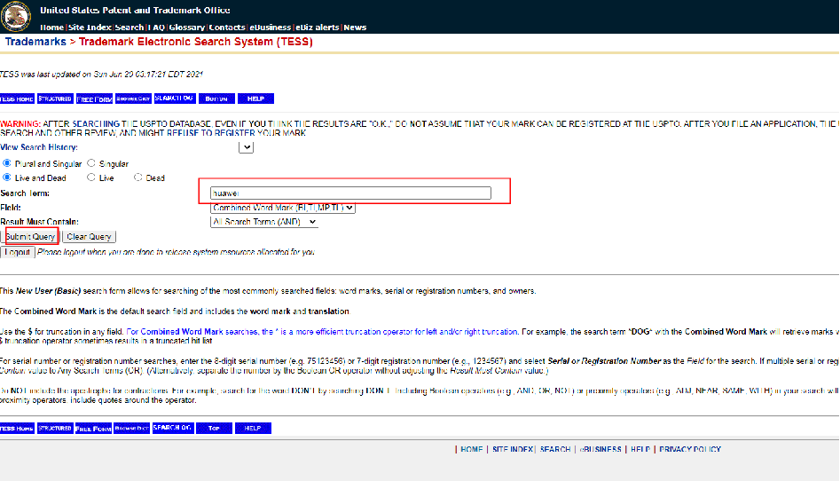
Task: Open bottom blue HELP button
Action: [x=253, y=428]
